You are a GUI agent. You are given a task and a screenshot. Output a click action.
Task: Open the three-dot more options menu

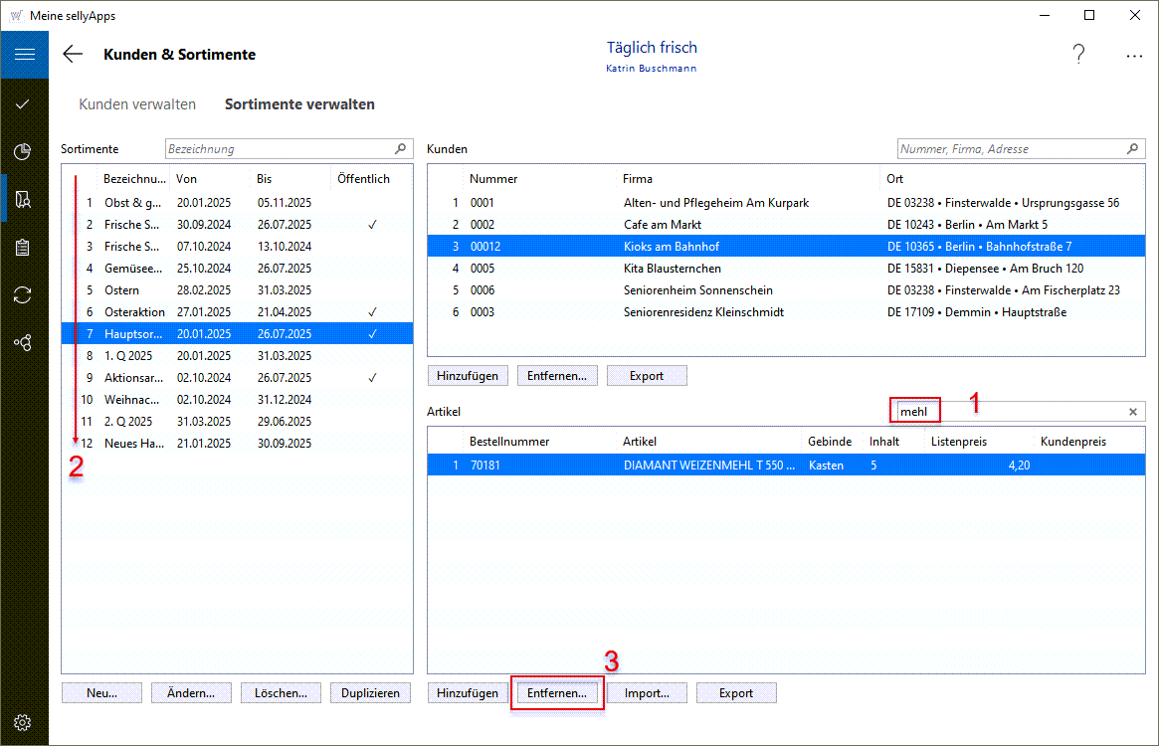coord(1134,56)
